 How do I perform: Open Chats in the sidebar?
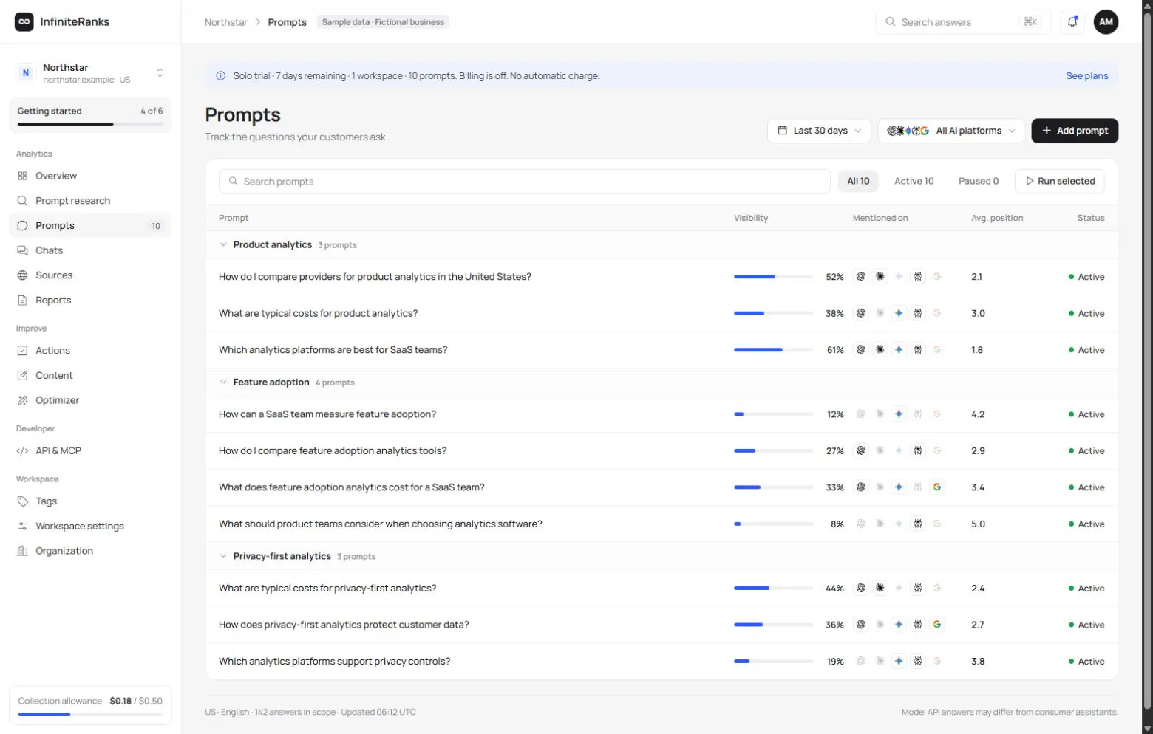(90, 250)
